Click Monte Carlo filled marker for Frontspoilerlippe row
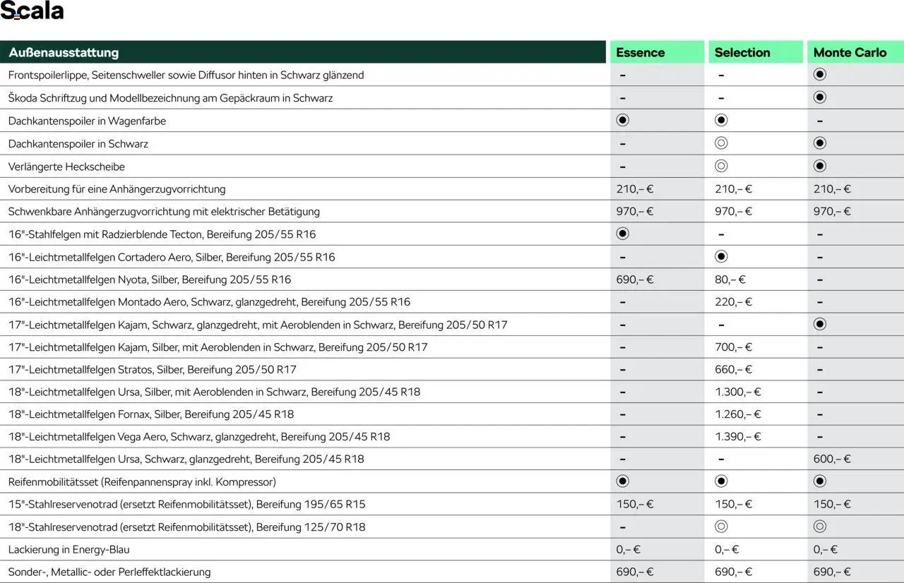This screenshot has height=583, width=904. 819,75
